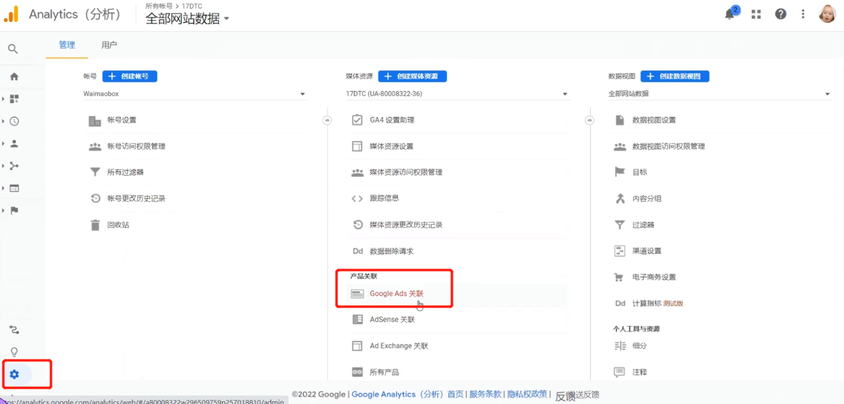
Task: Click the Google account profile avatar
Action: 827,13
